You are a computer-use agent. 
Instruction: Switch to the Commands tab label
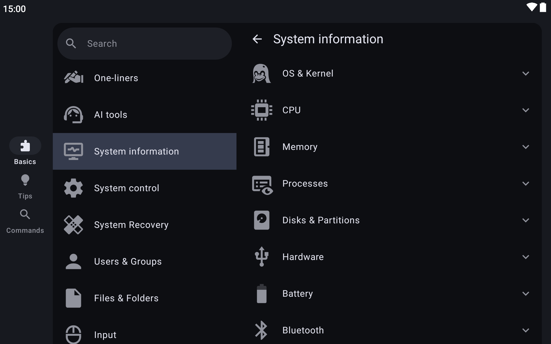[x=25, y=230]
